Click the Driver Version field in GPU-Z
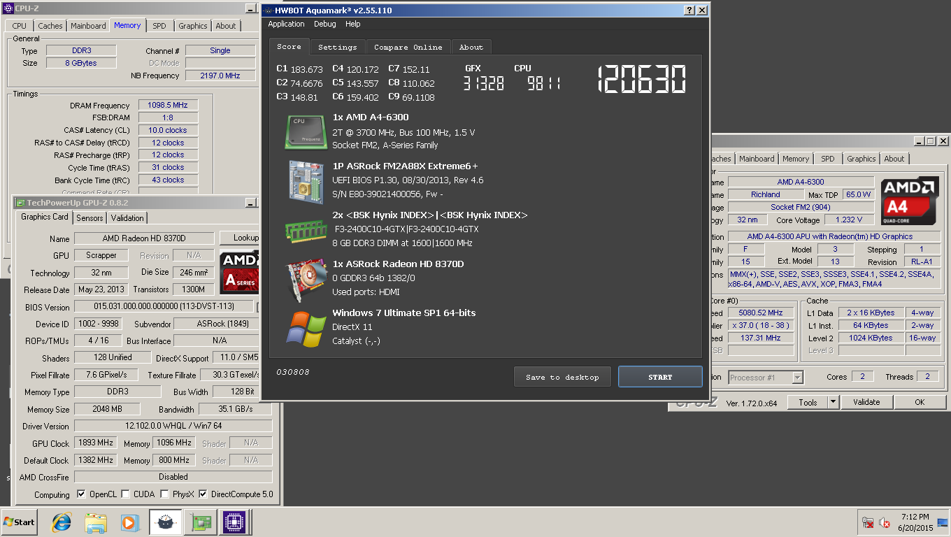951x537 pixels. click(173, 426)
